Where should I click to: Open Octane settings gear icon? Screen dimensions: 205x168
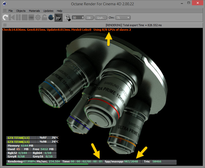[x=38, y=18]
